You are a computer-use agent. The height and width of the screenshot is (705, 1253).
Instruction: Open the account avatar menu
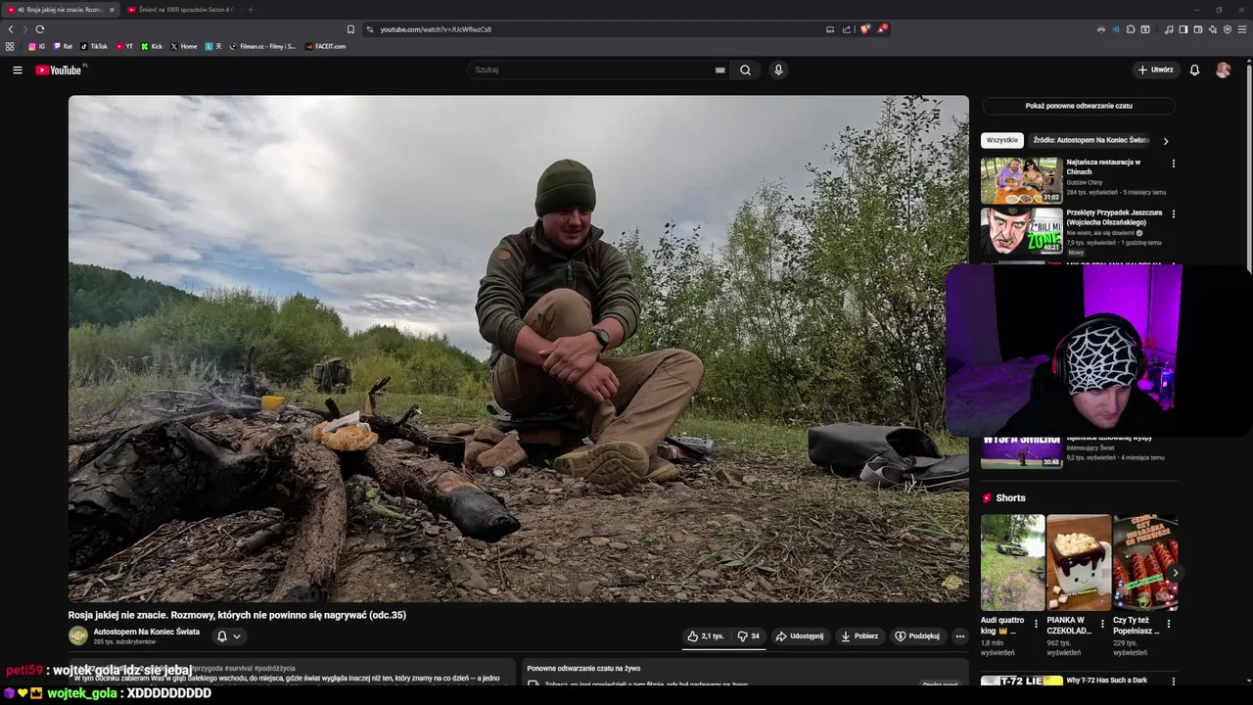[1223, 70]
